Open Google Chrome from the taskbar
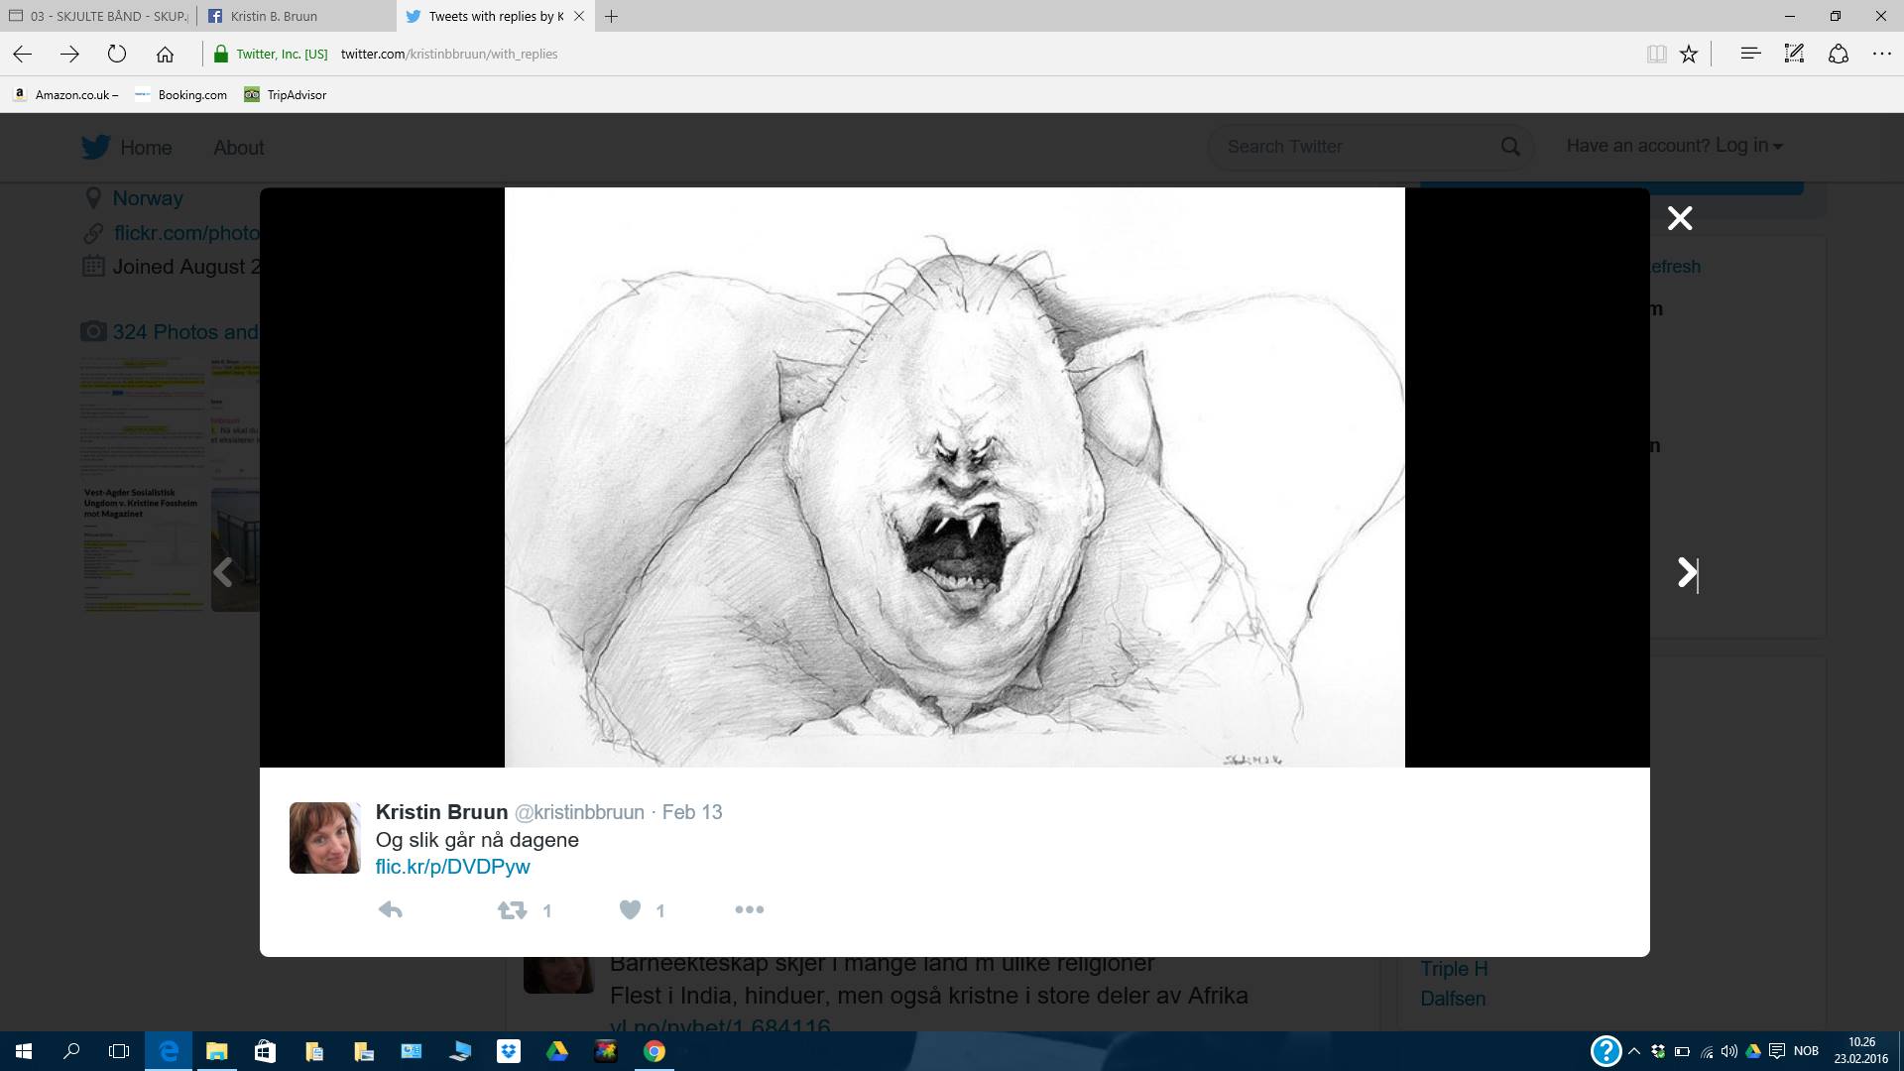The image size is (1904, 1071). [x=654, y=1051]
